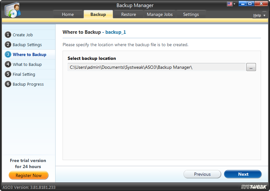
Task: Expand the Help menu chevron
Action: tap(265, 15)
